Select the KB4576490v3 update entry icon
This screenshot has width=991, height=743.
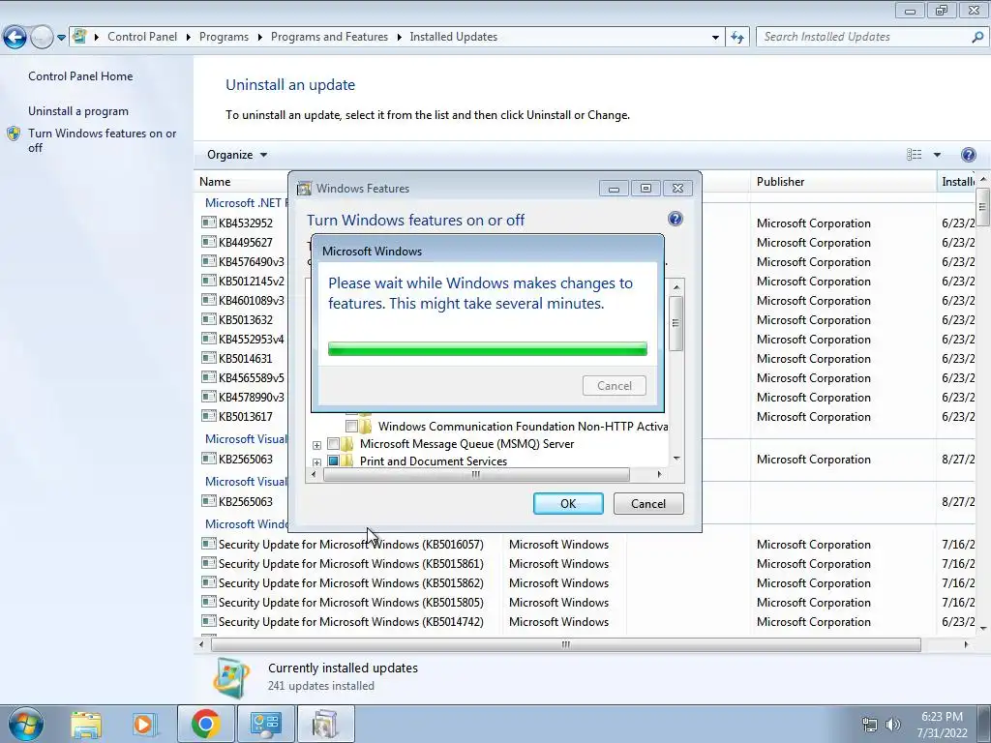tap(209, 261)
